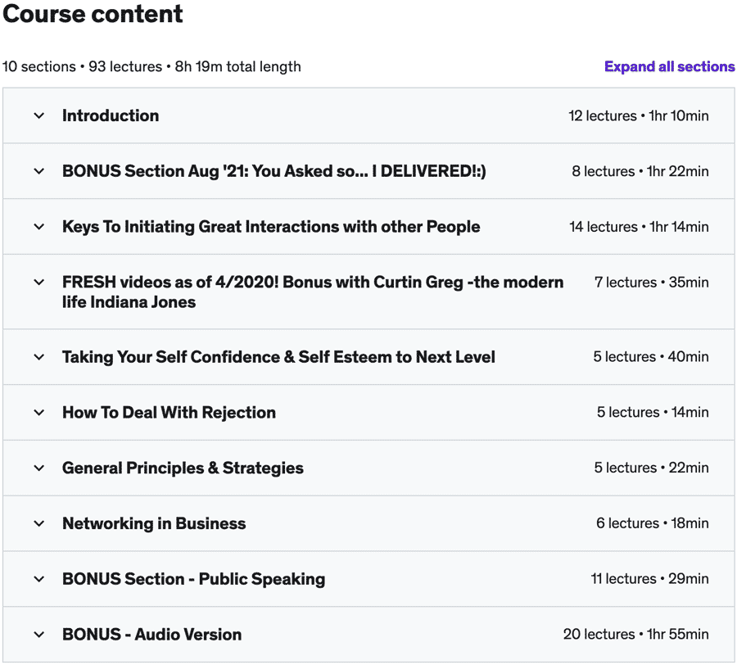This screenshot has width=737, height=665.
Task: Click '6 lectures • 18min' text
Action: (x=653, y=523)
